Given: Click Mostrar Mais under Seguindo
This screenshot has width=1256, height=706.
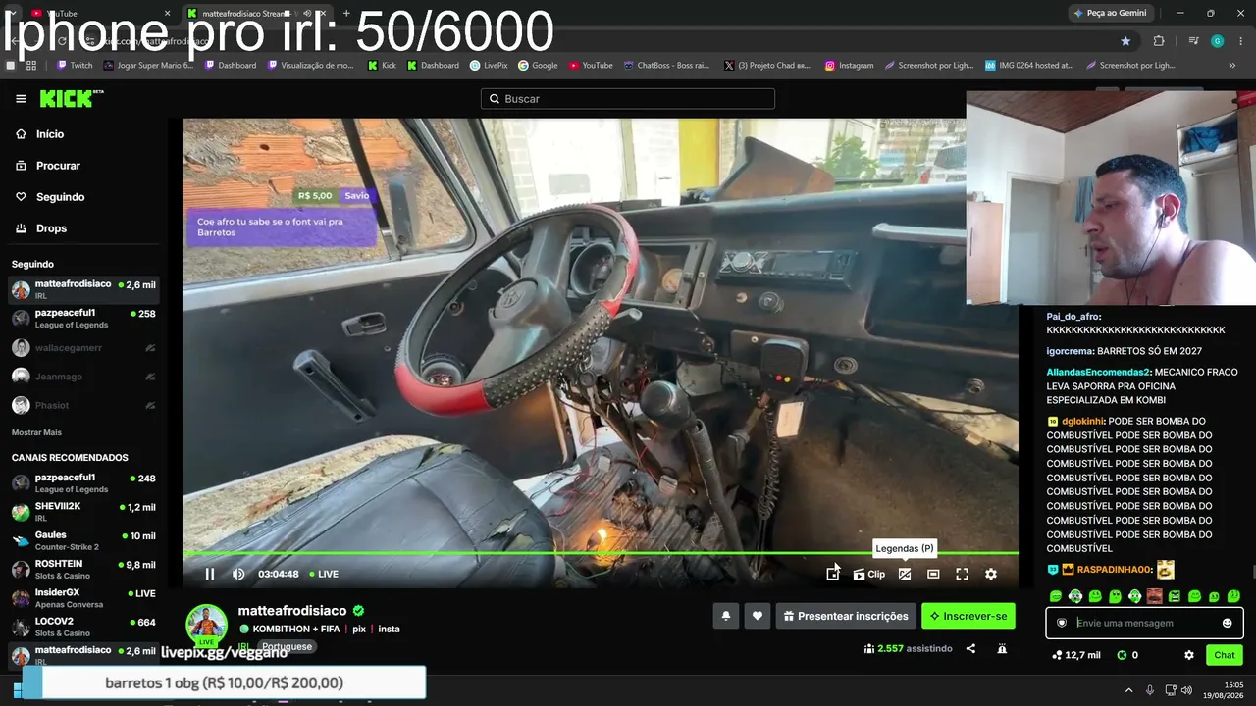Looking at the screenshot, I should [x=36, y=432].
